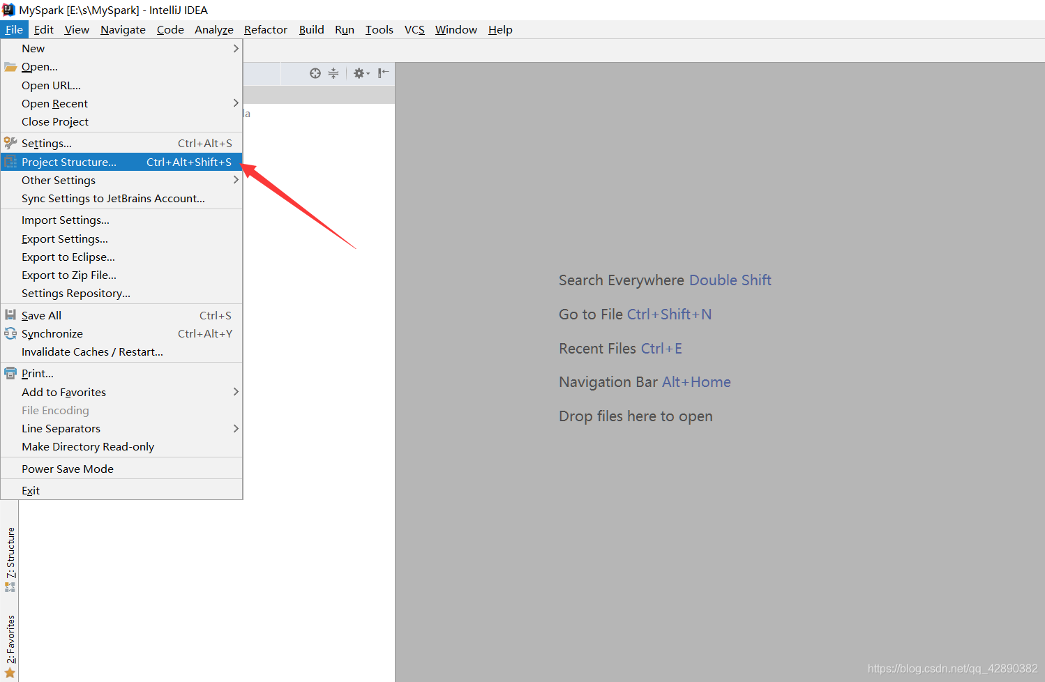Click the Print printer icon

point(10,373)
